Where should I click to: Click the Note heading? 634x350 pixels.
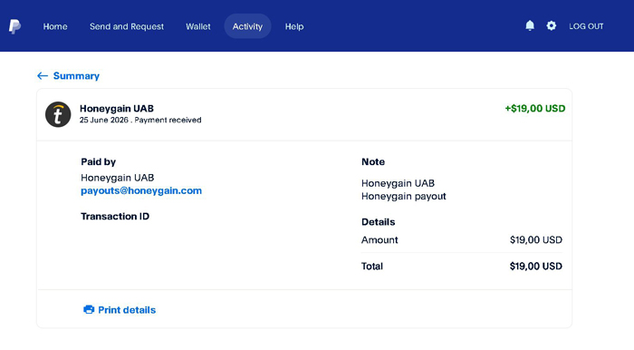tap(373, 161)
